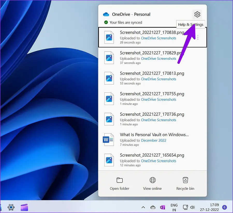Open December 2022 folder link
The height and width of the screenshot is (213, 233).
pos(154,140)
